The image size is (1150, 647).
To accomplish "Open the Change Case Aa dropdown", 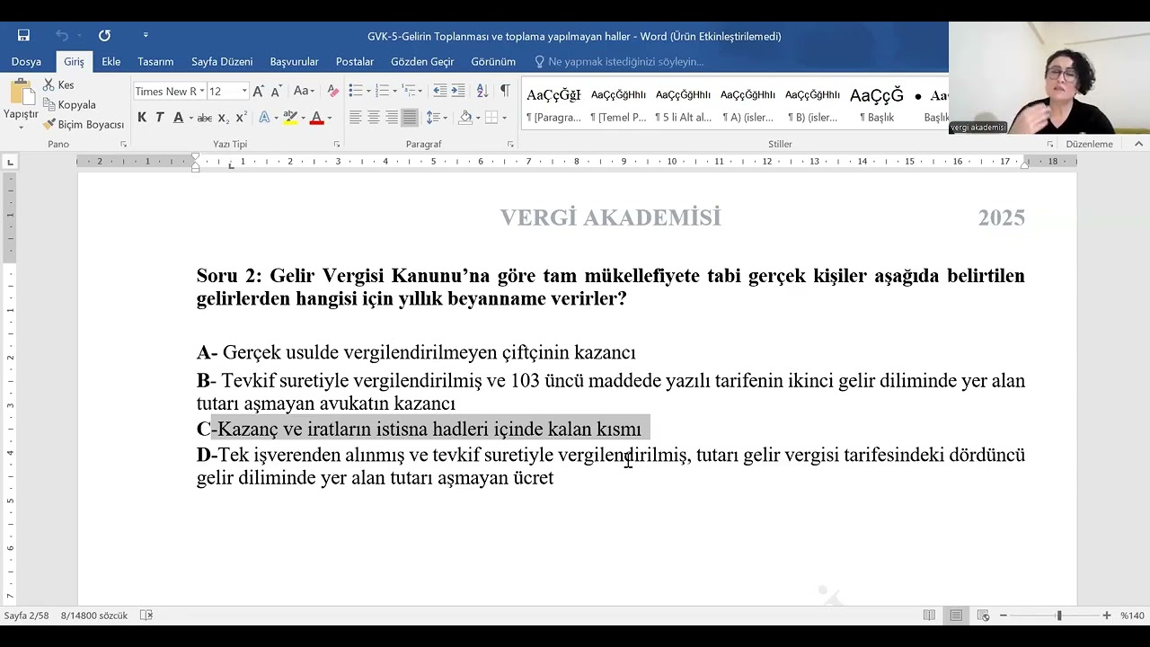I will pyautogui.click(x=304, y=92).
